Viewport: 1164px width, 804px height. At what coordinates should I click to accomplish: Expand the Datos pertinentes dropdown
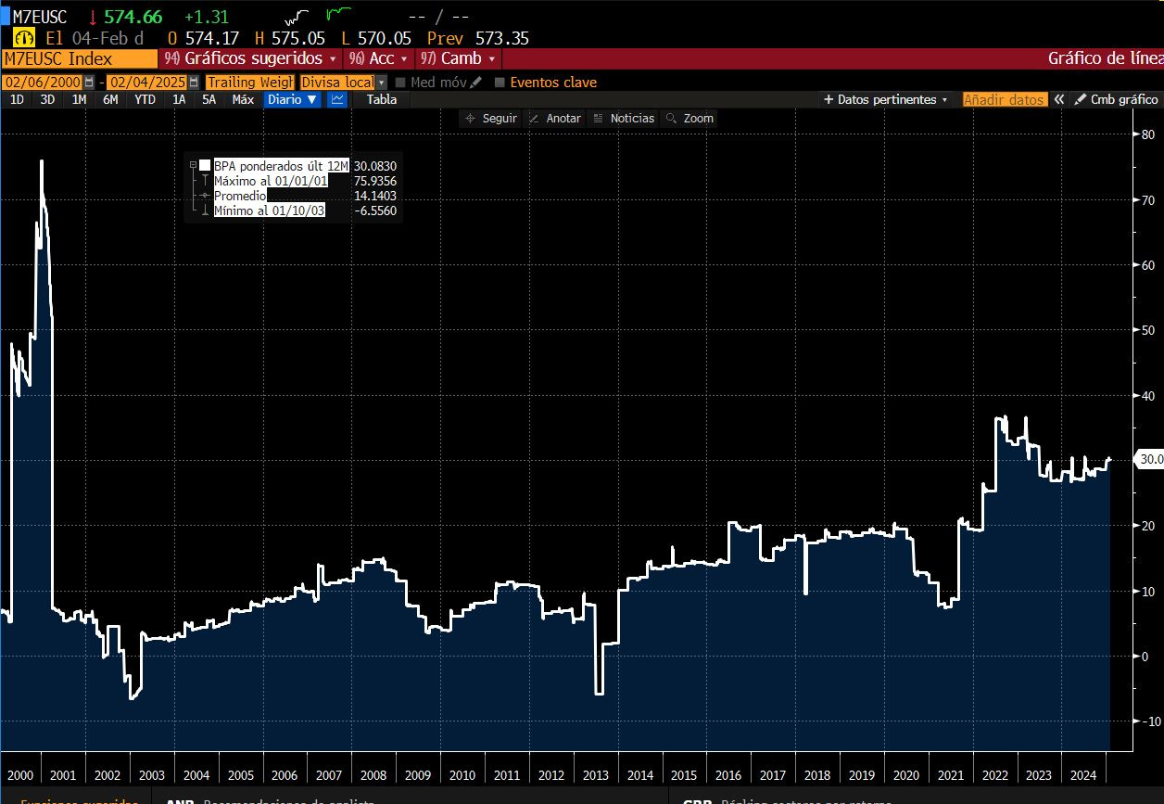tap(886, 99)
